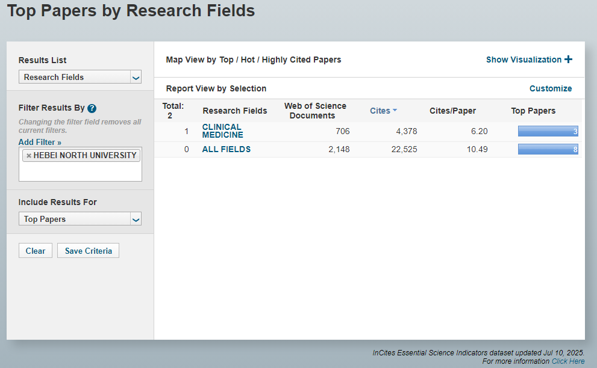The image size is (597, 368).
Task: Click the Cites/Paper column header
Action: tap(452, 111)
